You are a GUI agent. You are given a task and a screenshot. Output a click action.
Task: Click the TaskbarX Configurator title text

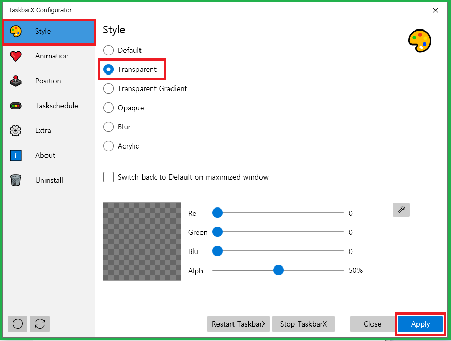point(40,10)
